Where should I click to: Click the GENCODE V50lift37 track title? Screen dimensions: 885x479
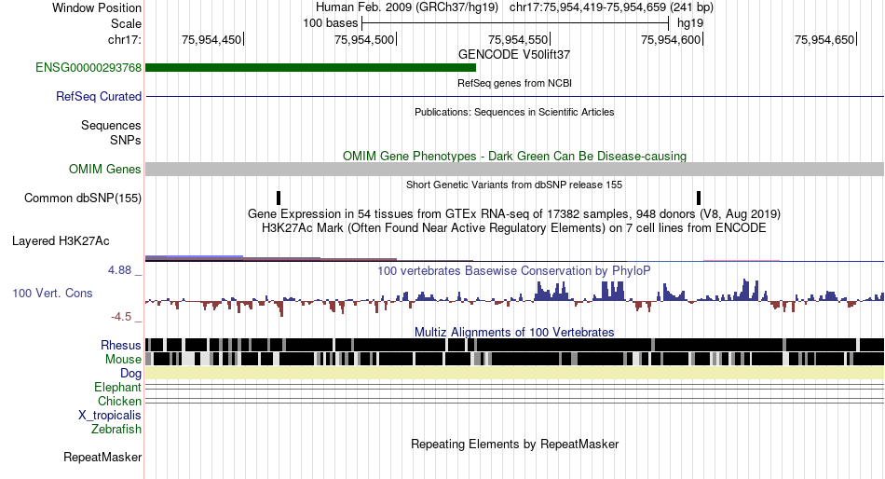click(514, 55)
